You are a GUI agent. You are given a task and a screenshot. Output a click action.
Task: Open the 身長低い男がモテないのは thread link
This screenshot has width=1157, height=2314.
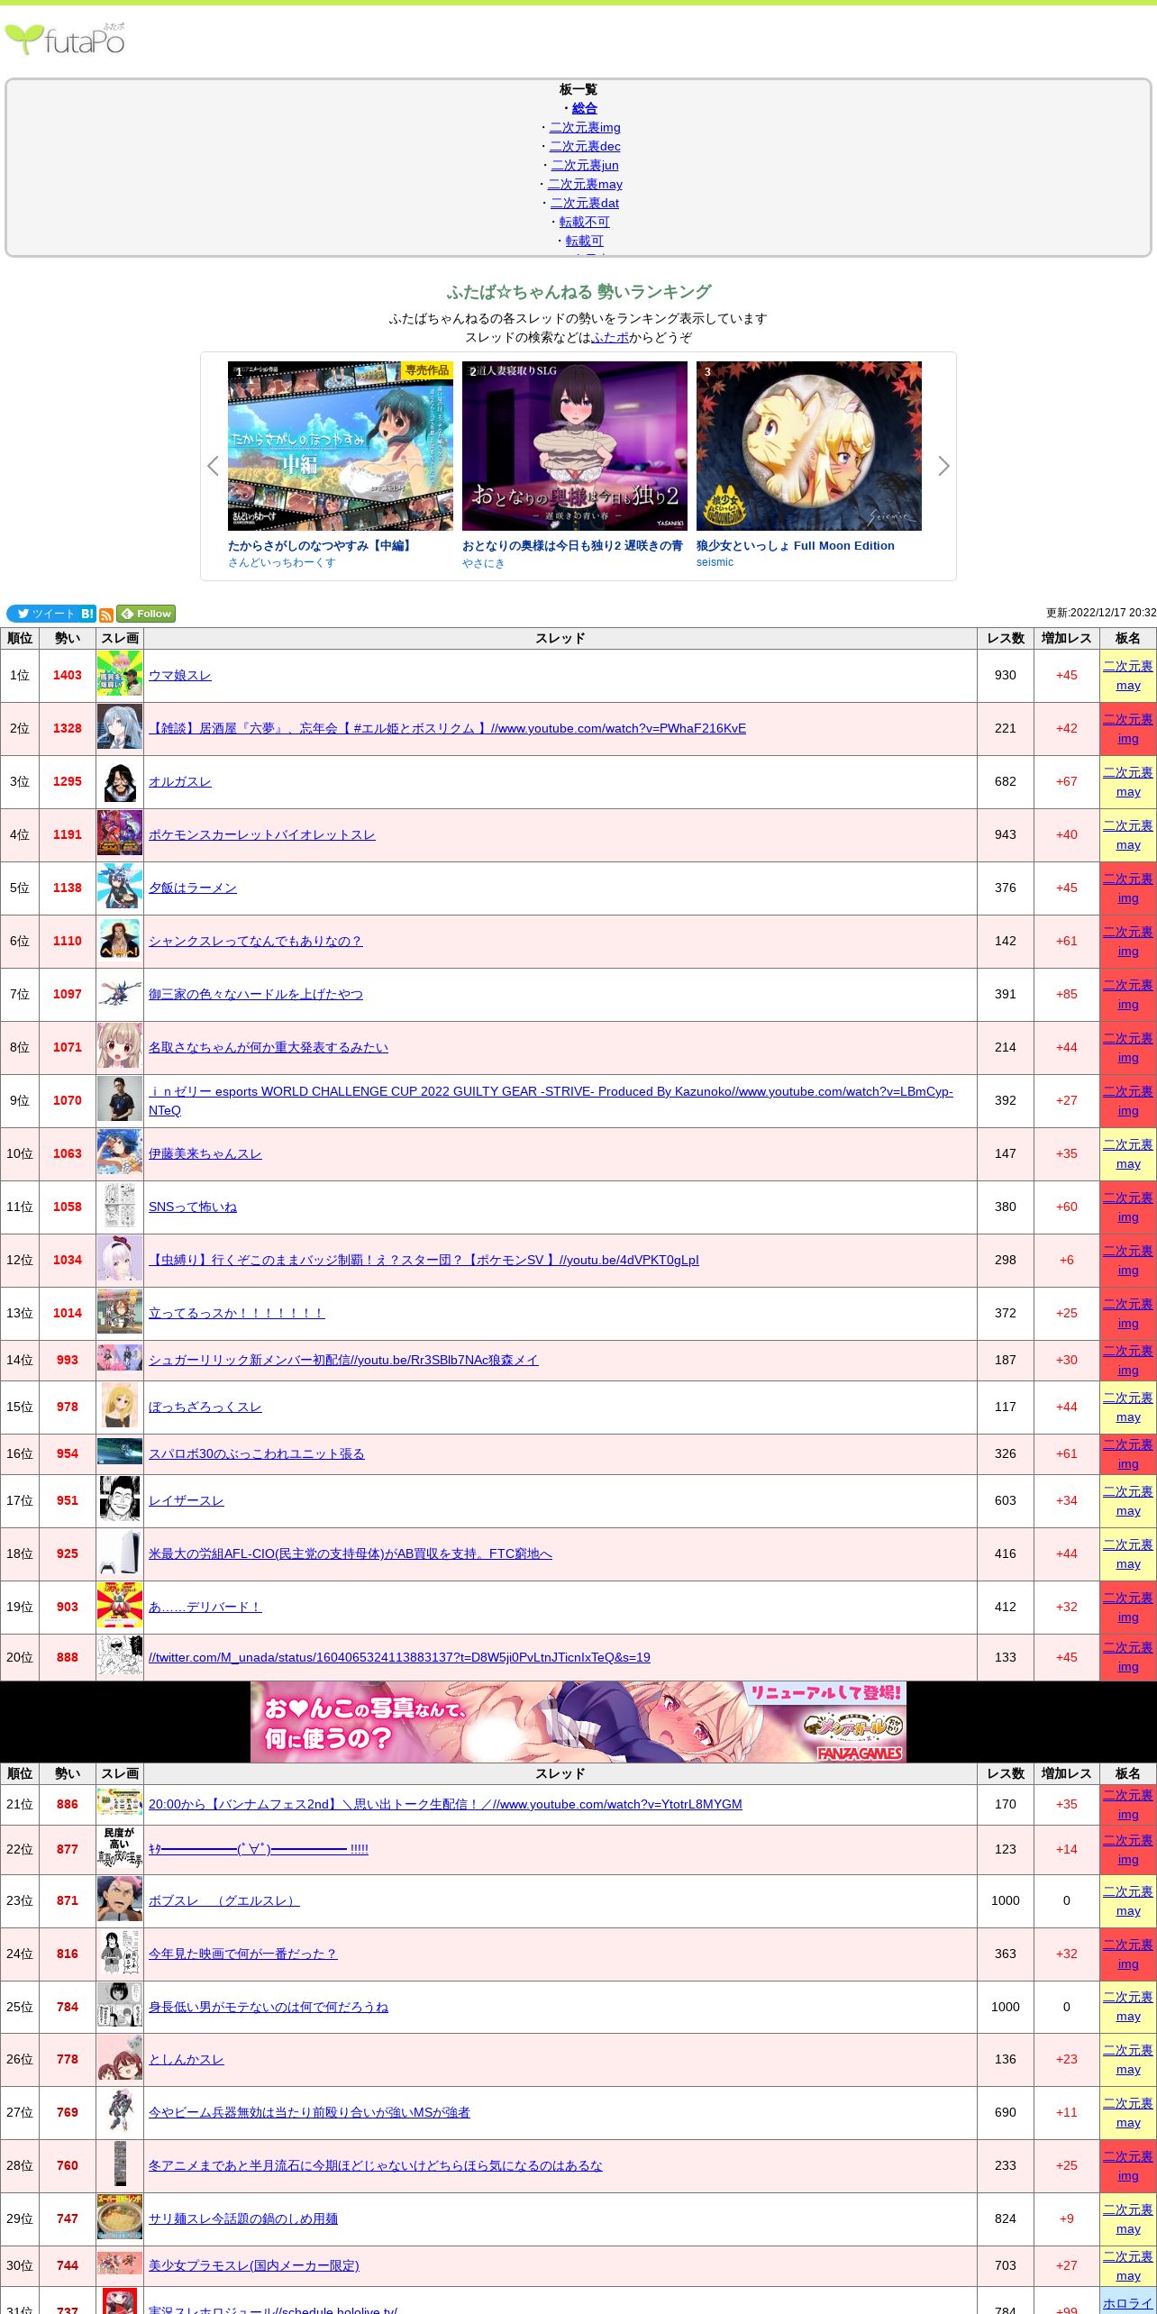[x=269, y=2007]
